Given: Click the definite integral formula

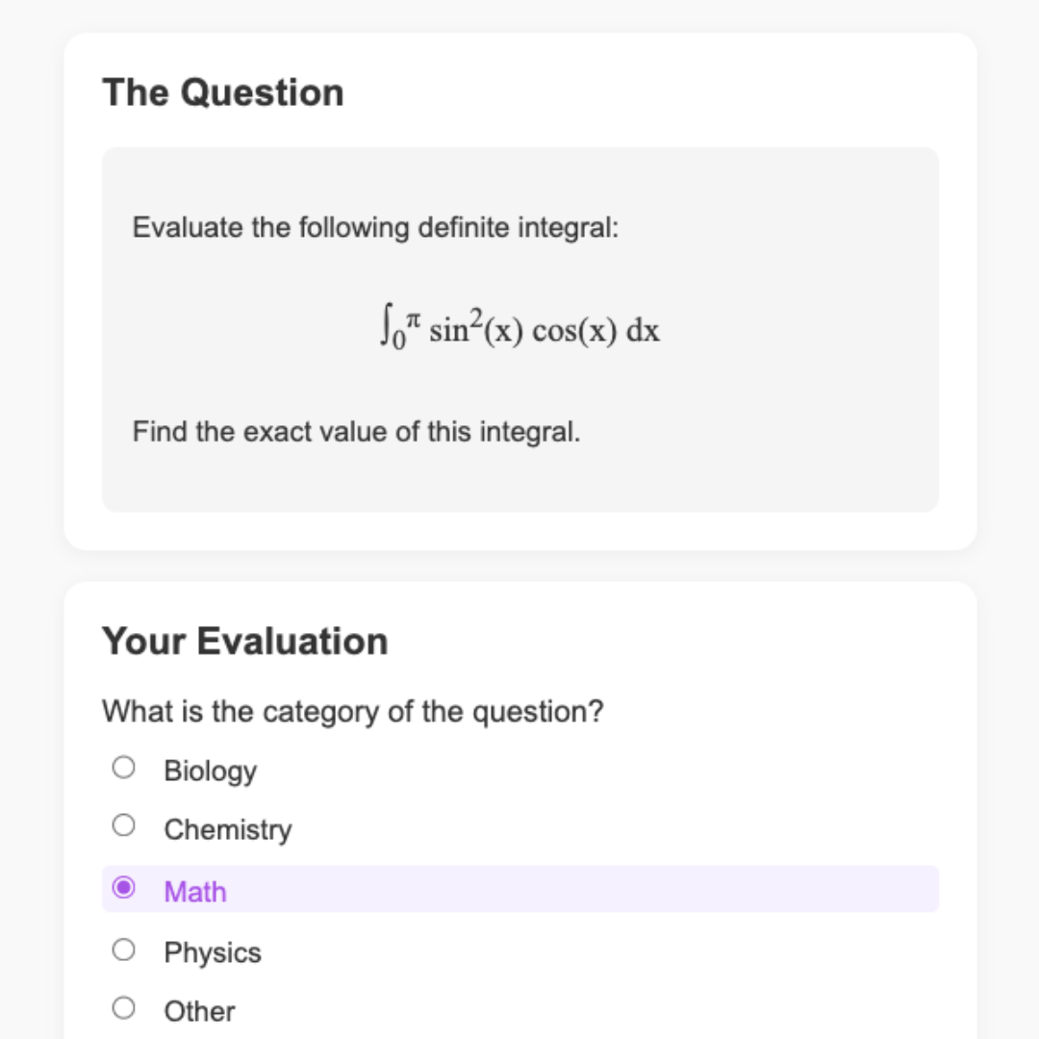Looking at the screenshot, I should pos(519,327).
